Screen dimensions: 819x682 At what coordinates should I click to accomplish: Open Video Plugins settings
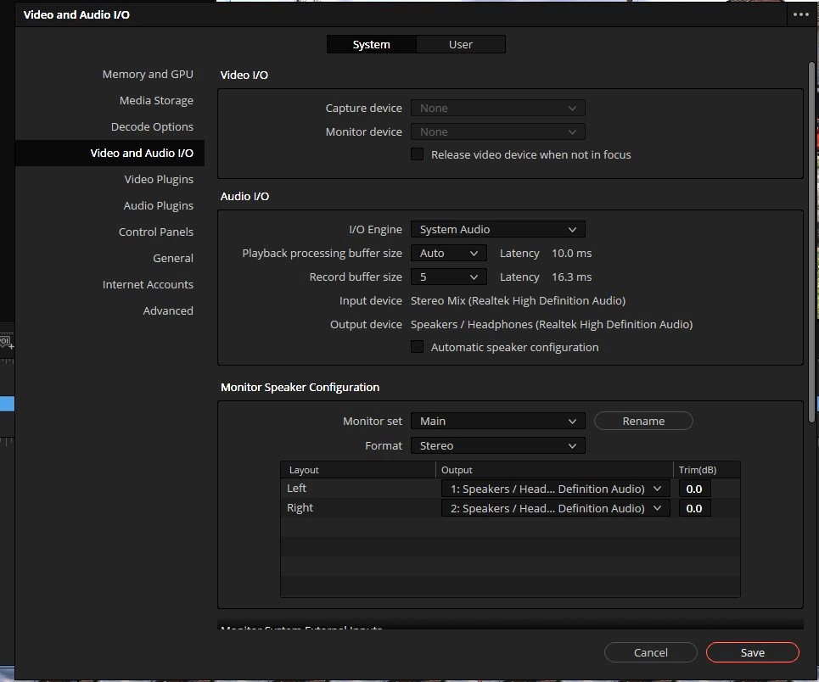[x=159, y=179]
